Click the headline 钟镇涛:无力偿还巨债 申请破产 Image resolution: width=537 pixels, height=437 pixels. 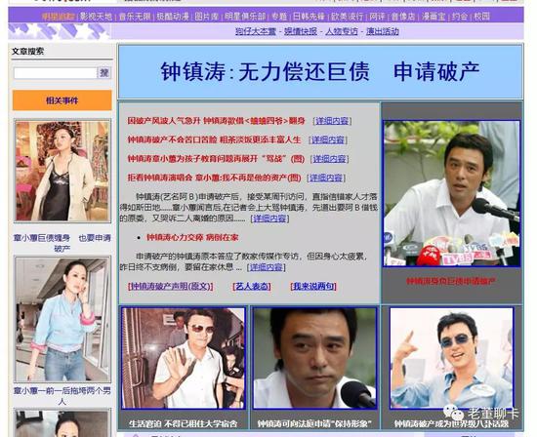pos(320,72)
